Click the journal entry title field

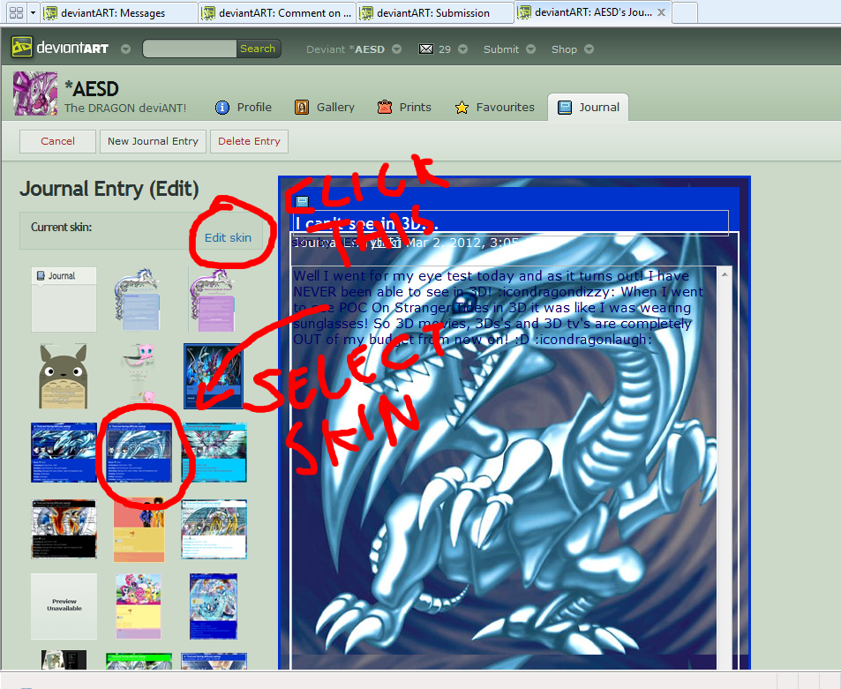point(511,223)
